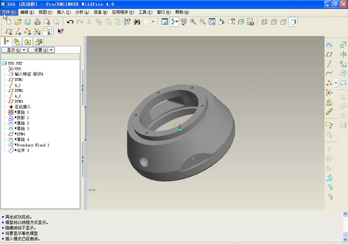The width and height of the screenshot is (348, 244).
Task: Toggle coordinate systems visibility
Action: coord(37,31)
